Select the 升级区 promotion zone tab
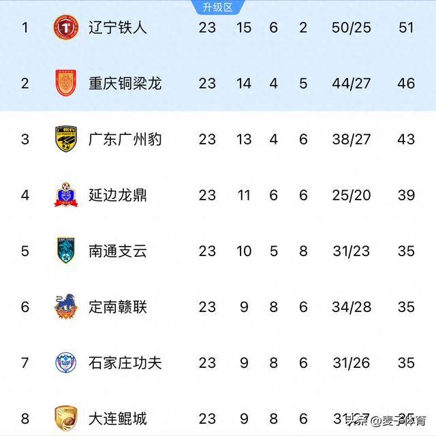Screen dimensions: 436x436 218,7
